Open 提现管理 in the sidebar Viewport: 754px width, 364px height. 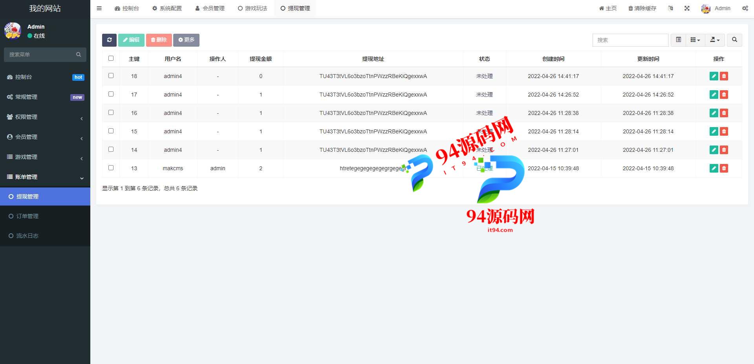pyautogui.click(x=45, y=197)
